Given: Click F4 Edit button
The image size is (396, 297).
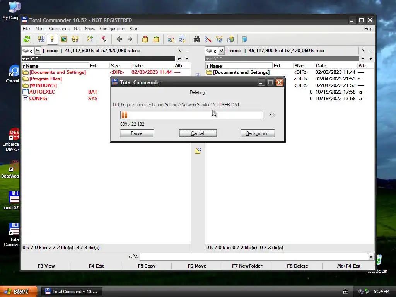Looking at the screenshot, I should (96, 266).
